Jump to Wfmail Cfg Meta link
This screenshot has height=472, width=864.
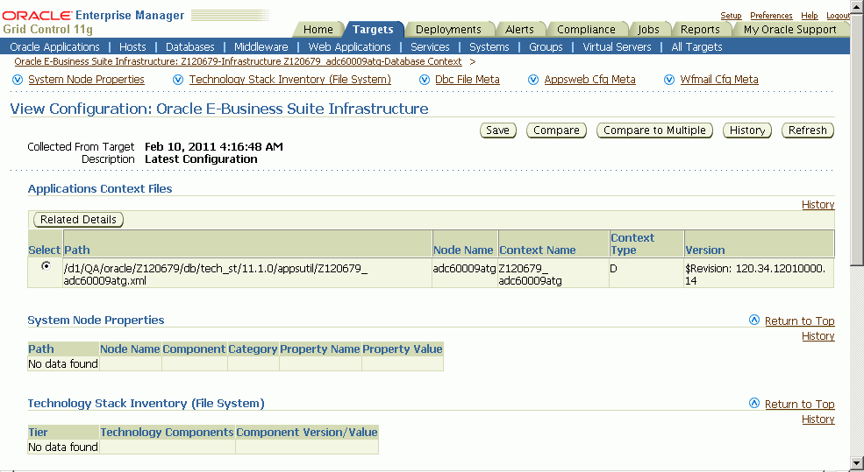point(719,80)
